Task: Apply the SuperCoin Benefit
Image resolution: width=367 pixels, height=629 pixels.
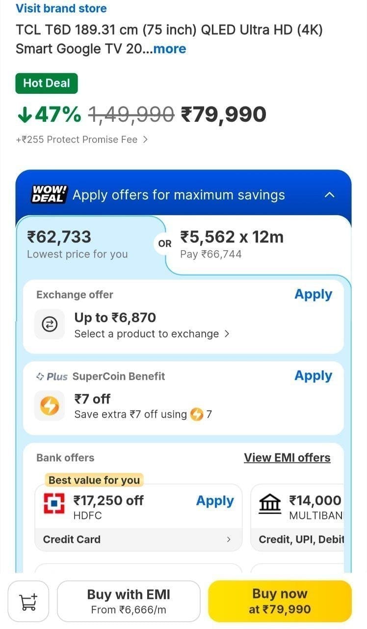Action: click(x=314, y=376)
